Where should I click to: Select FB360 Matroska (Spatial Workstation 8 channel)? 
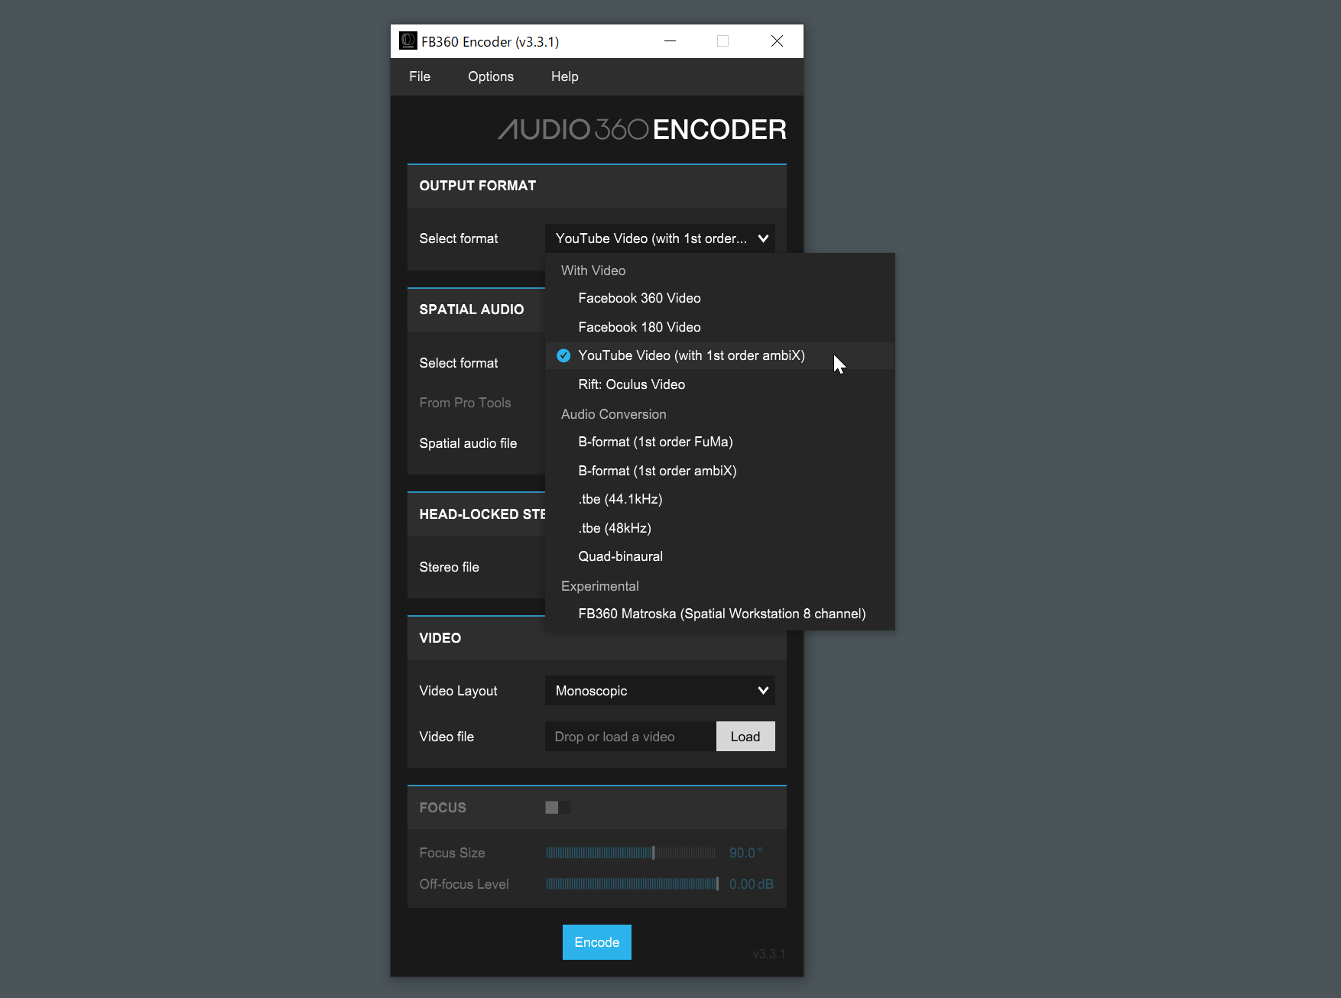(719, 614)
